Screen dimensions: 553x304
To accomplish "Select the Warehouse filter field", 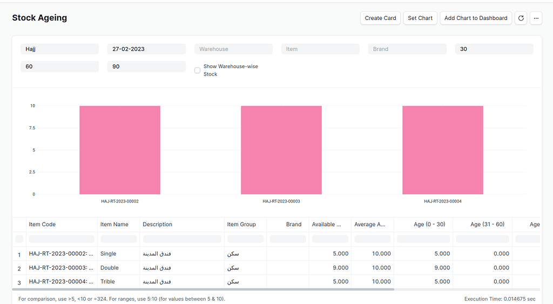I will (x=233, y=49).
